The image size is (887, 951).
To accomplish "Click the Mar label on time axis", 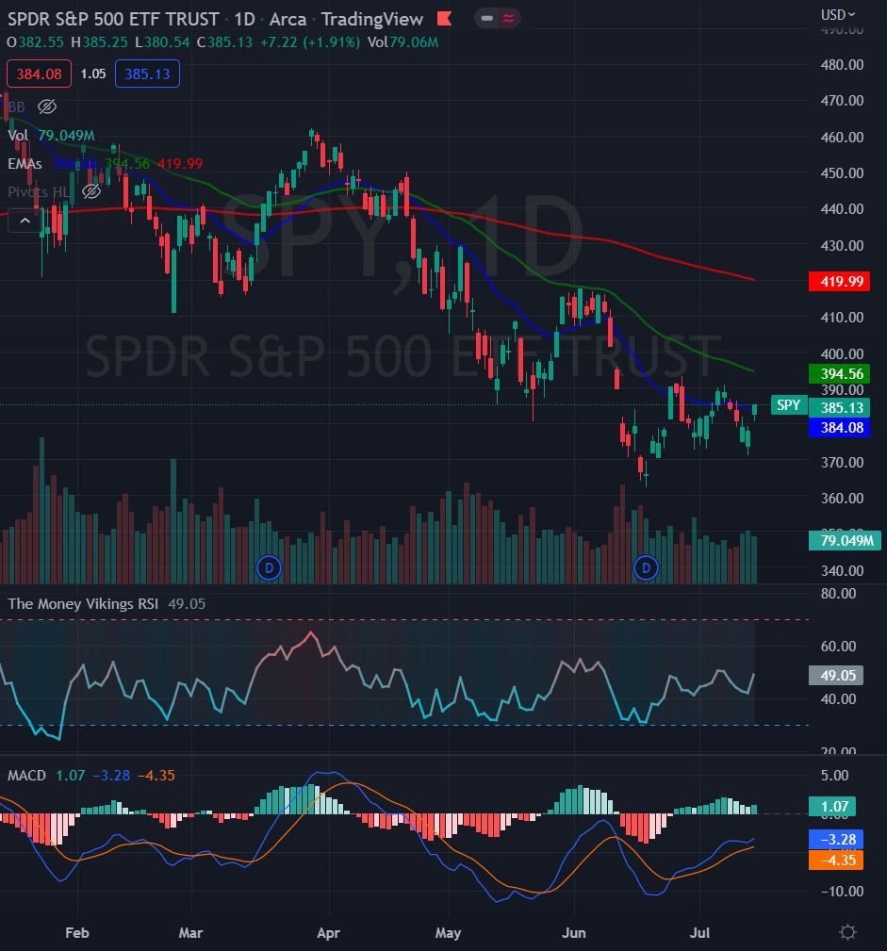I will coord(190,933).
